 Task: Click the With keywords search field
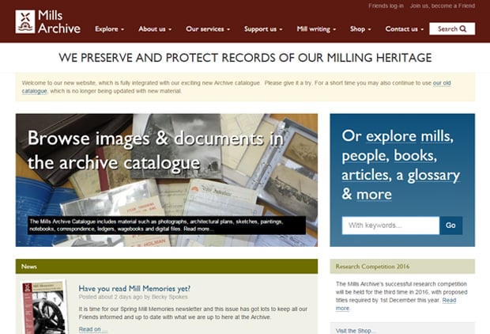pyautogui.click(x=390, y=226)
